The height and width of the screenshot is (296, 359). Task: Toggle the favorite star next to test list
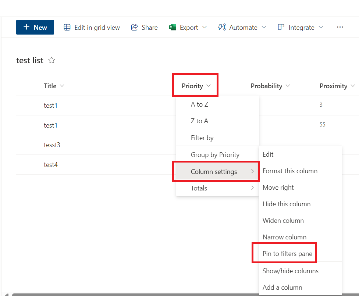(51, 60)
